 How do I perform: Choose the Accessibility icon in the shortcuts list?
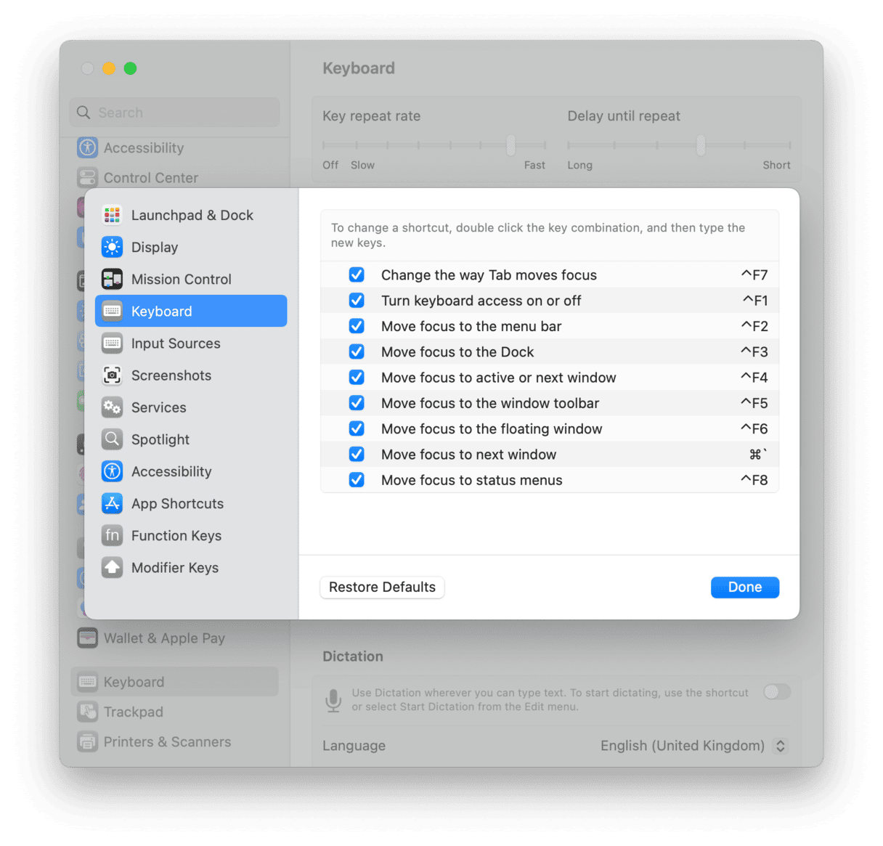tap(112, 471)
